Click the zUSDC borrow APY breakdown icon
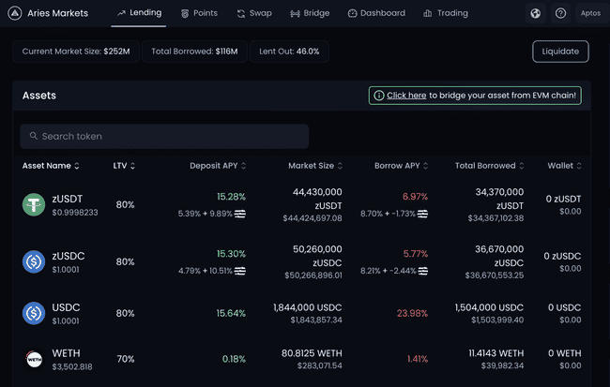Viewport: 610px width, 387px height. (423, 271)
